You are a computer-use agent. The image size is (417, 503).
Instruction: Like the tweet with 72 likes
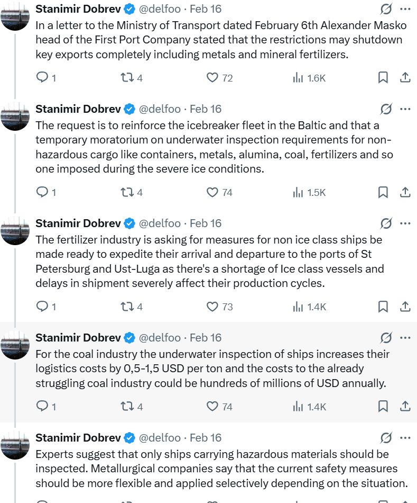(212, 78)
